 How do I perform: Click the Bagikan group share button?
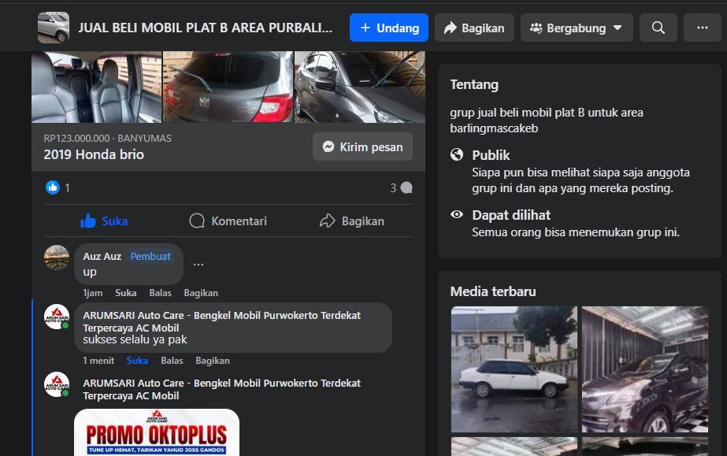(x=474, y=28)
